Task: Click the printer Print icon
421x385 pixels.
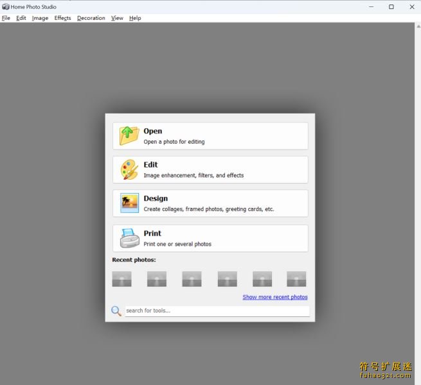Action: pyautogui.click(x=130, y=238)
